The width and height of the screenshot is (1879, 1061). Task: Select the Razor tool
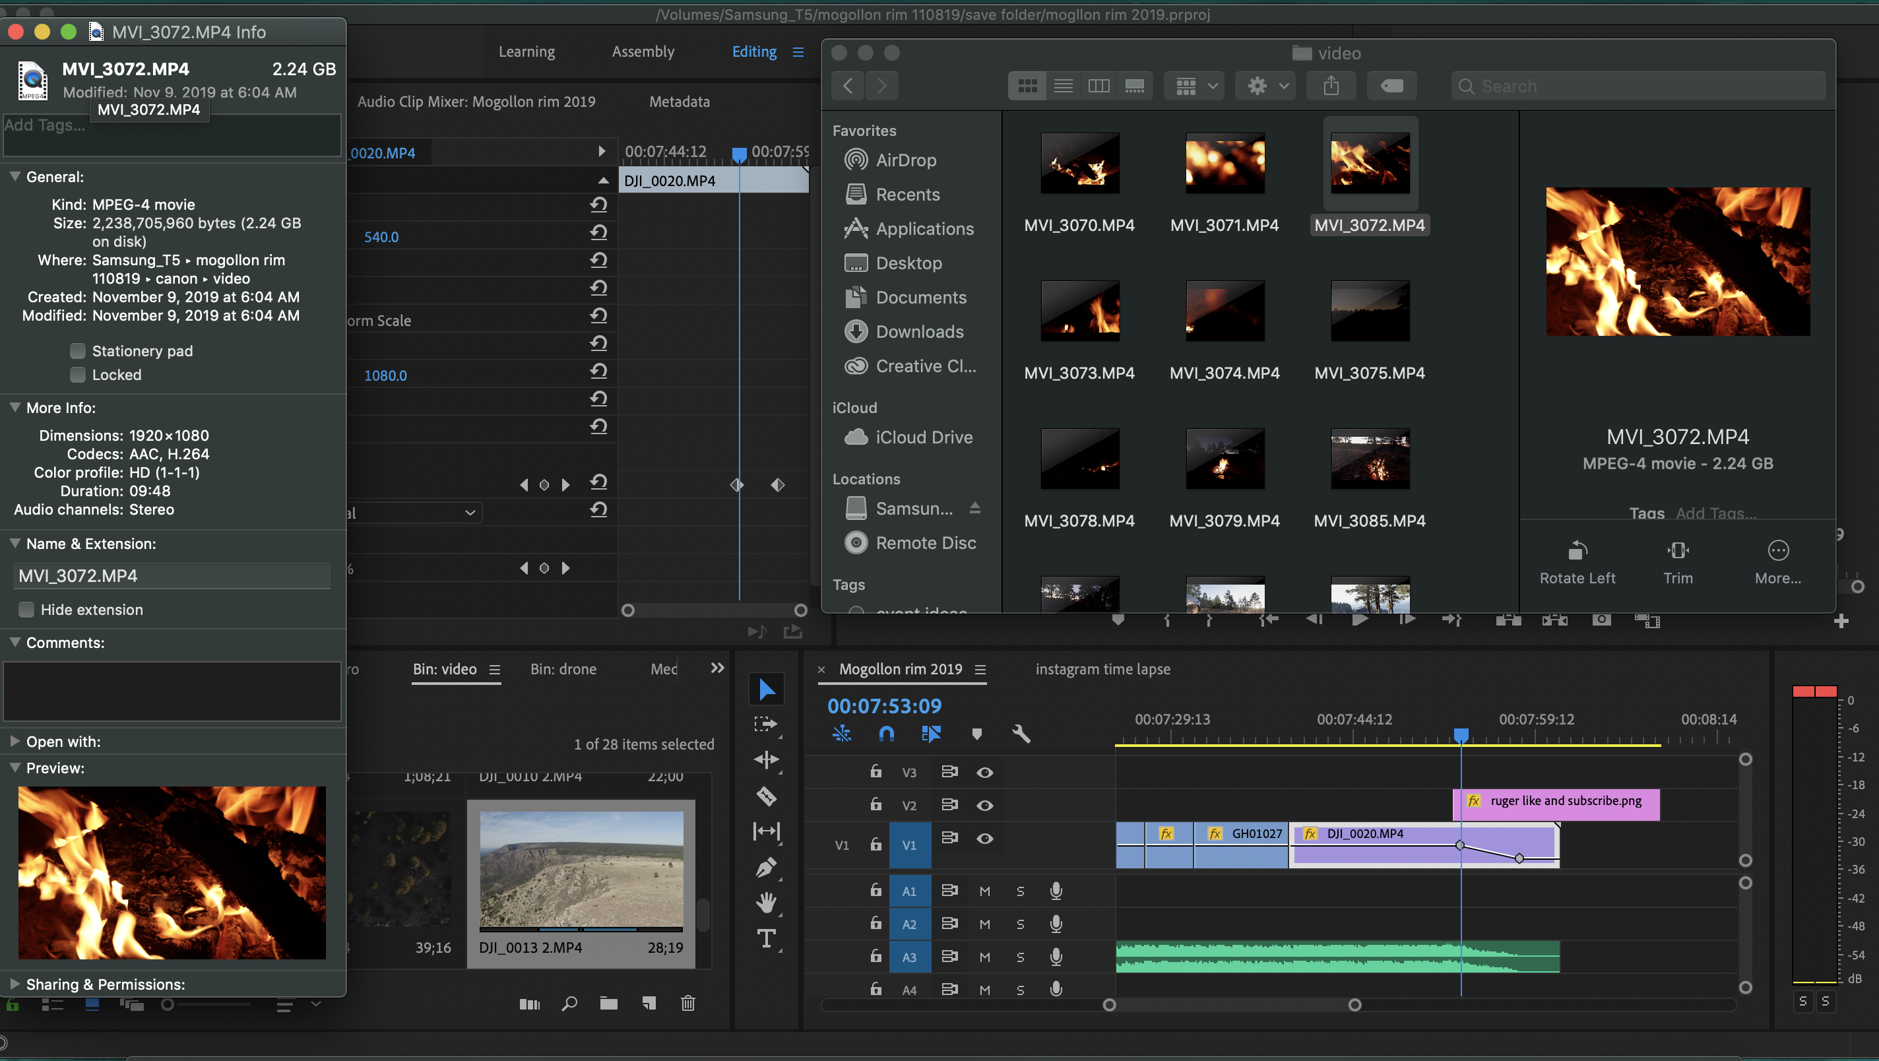(x=766, y=795)
